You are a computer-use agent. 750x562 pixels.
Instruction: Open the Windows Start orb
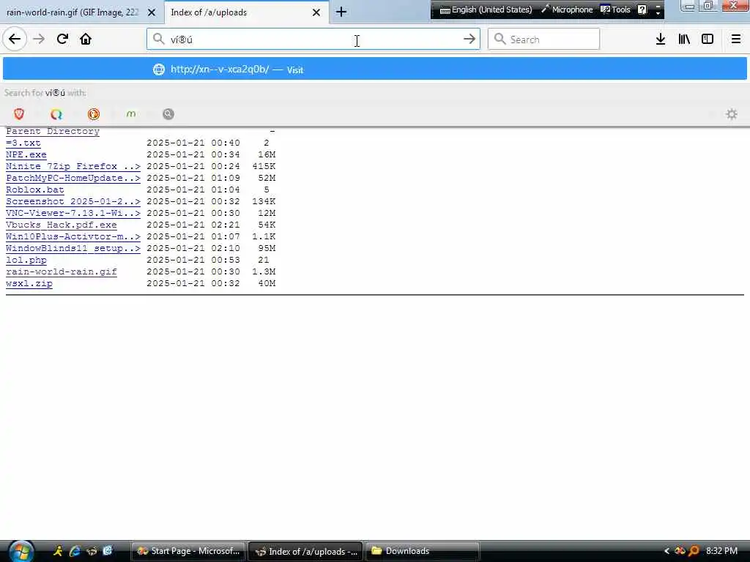pyautogui.click(x=21, y=552)
